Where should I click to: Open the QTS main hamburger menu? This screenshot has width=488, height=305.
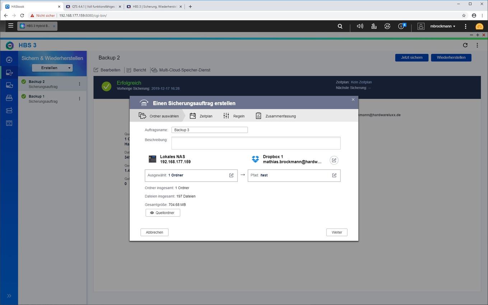pos(10,26)
